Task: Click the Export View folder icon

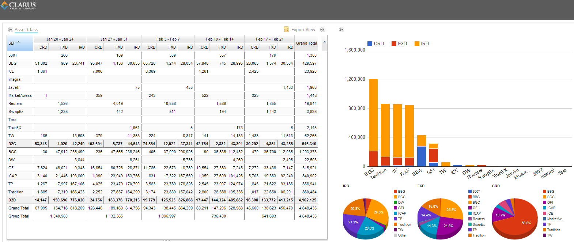Action: [x=287, y=29]
